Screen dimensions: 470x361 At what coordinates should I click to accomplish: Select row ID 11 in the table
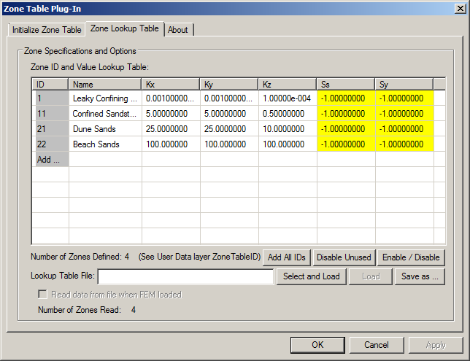(x=50, y=114)
